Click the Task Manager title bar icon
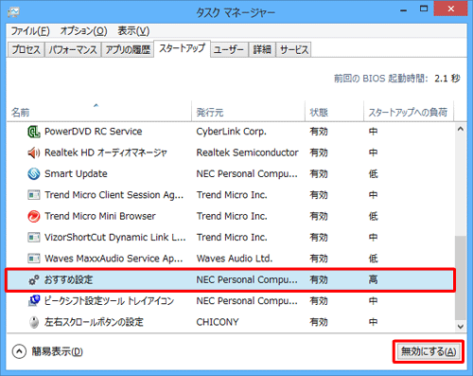Image resolution: width=473 pixels, height=376 pixels. point(13,12)
